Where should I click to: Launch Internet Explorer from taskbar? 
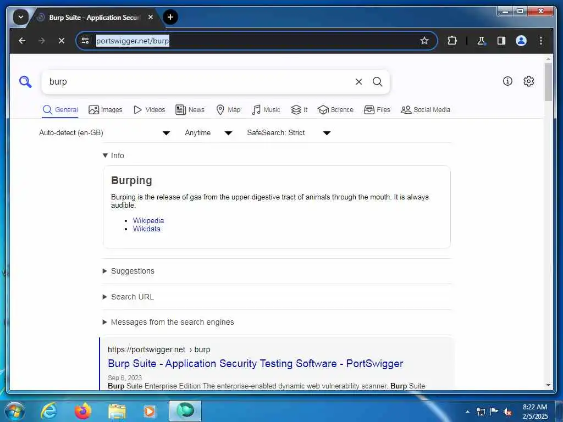coord(48,411)
